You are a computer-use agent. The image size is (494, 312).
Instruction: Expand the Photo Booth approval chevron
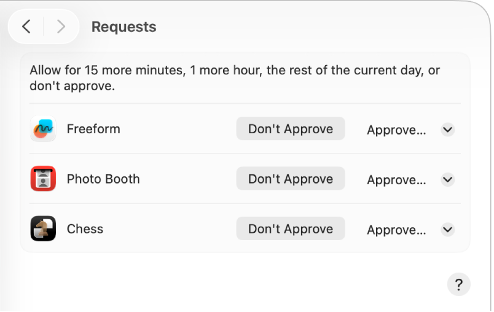448,180
